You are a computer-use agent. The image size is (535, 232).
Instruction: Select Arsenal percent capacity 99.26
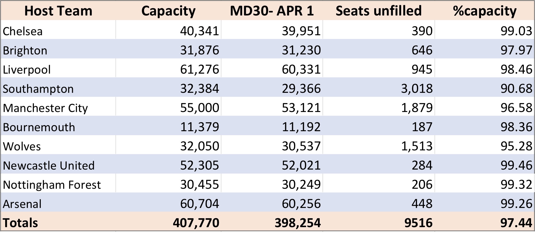tap(516, 204)
